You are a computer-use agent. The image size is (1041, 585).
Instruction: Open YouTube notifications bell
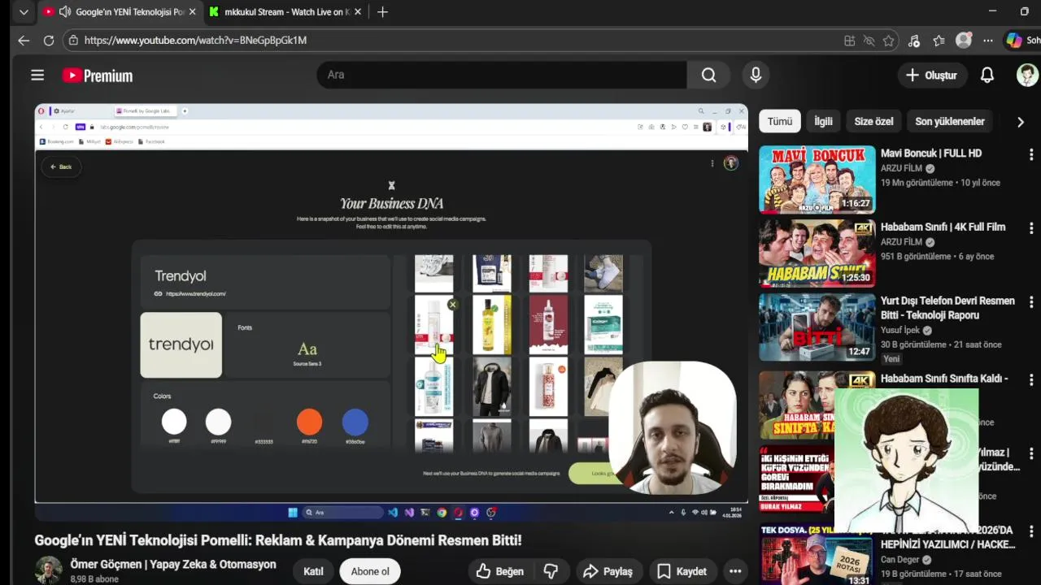coord(987,75)
